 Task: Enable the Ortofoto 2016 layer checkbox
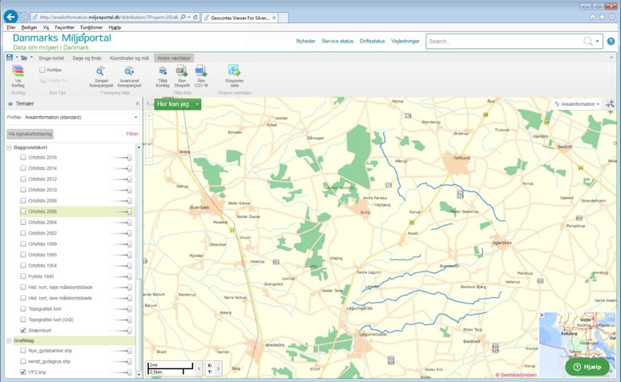23,157
